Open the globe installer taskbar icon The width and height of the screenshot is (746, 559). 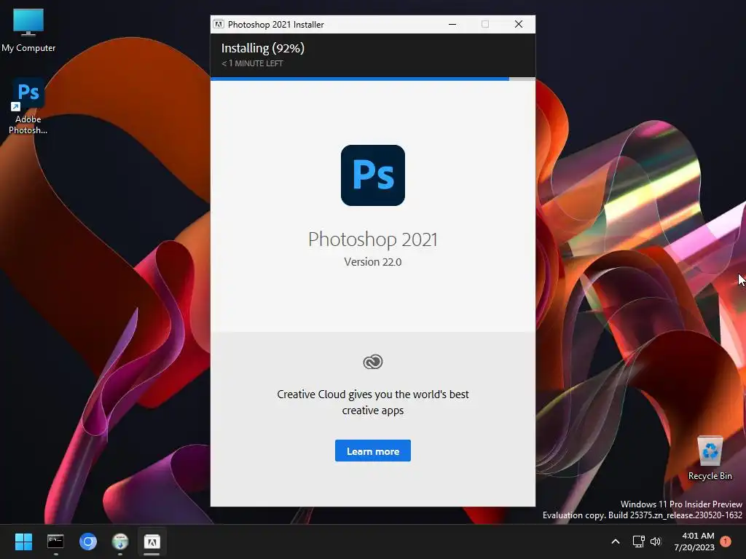[x=120, y=542]
